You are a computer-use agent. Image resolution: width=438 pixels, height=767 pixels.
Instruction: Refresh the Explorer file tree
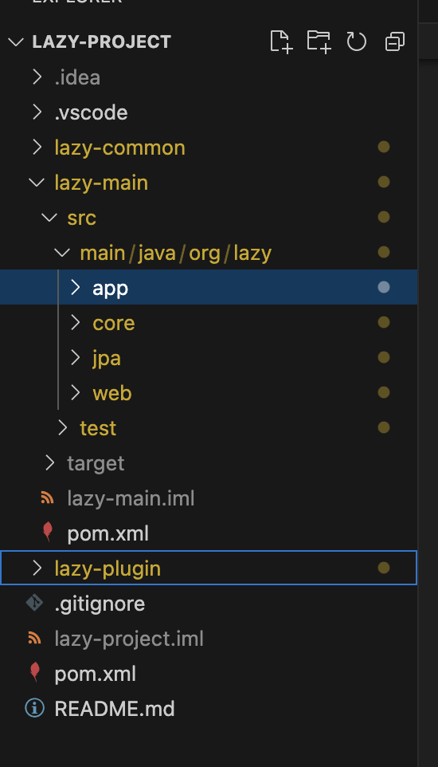[x=356, y=41]
